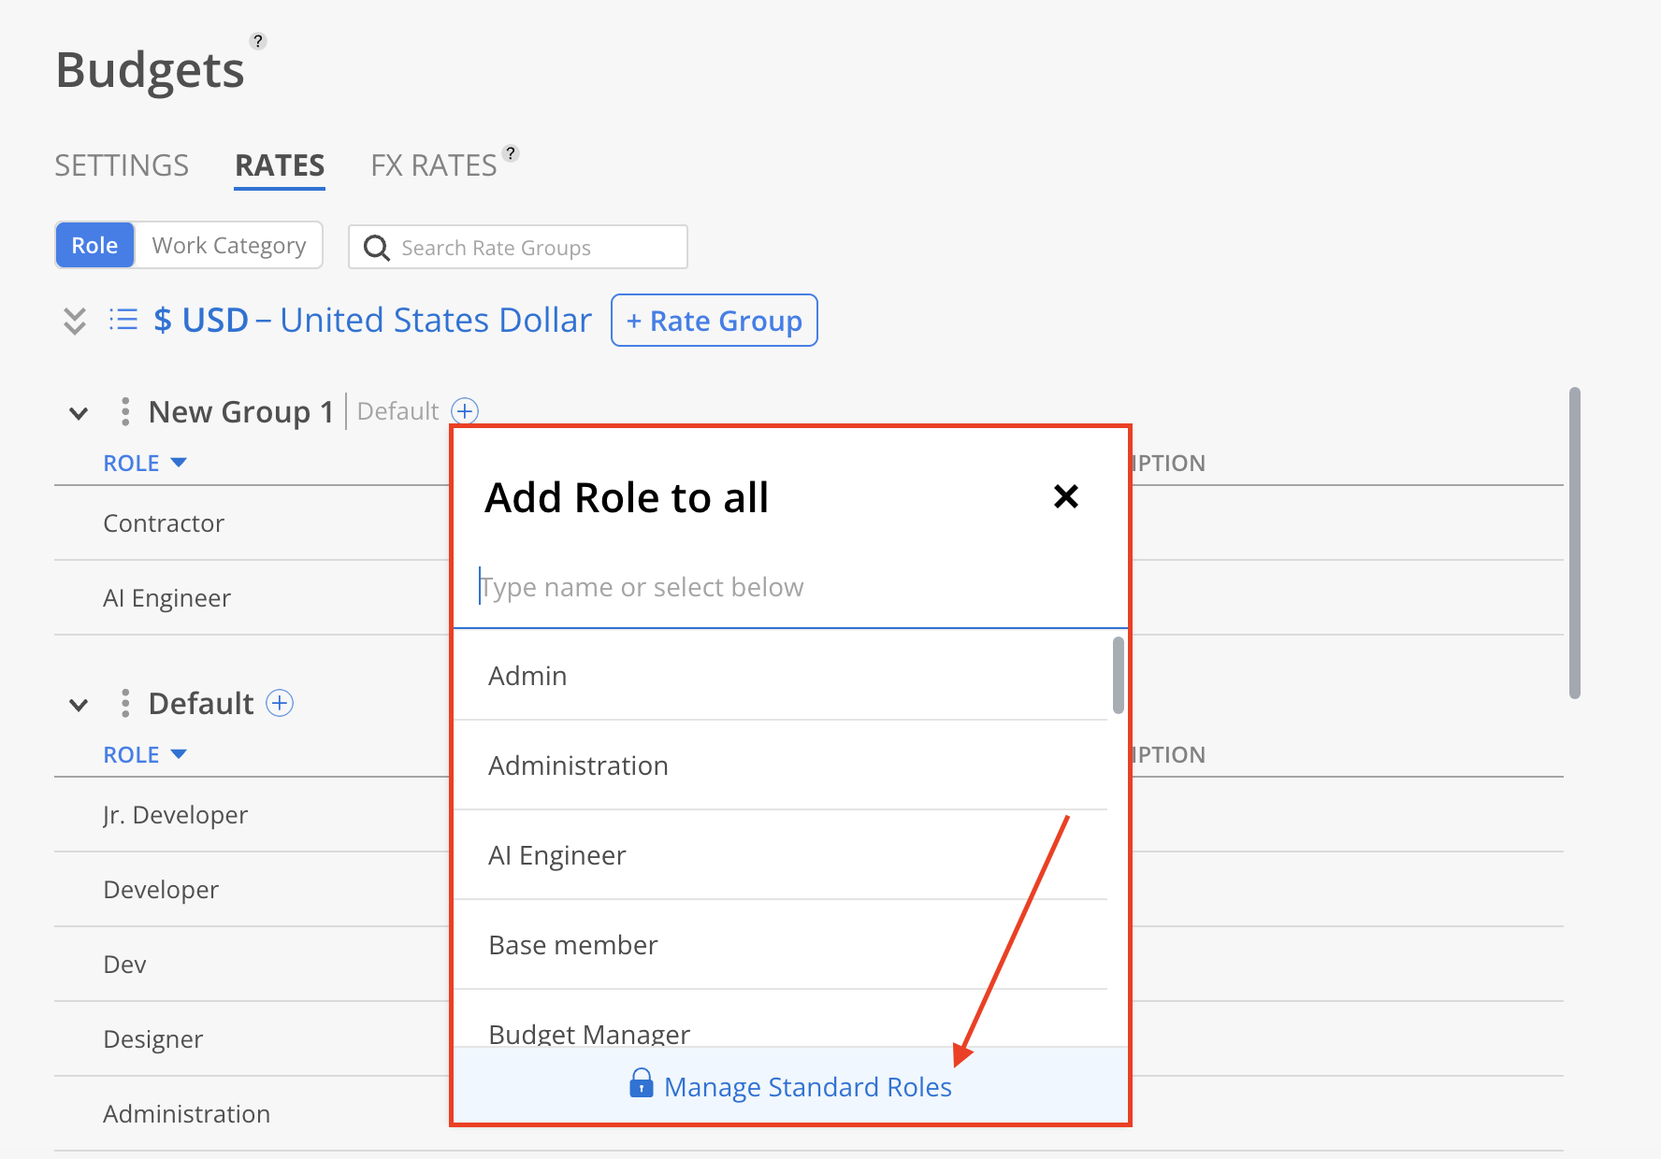Click the + Rate Group button
Screen dimensions: 1661x1159
[x=715, y=321]
